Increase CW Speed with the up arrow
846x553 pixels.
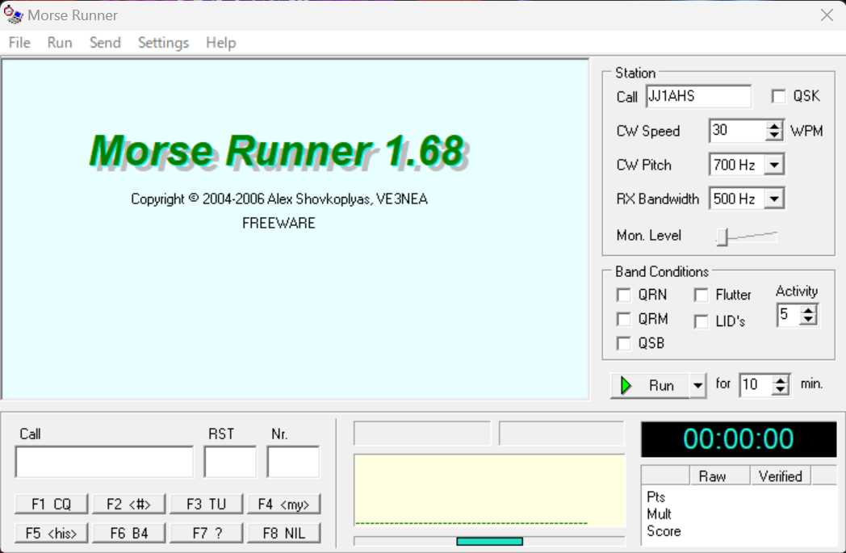pyautogui.click(x=774, y=126)
